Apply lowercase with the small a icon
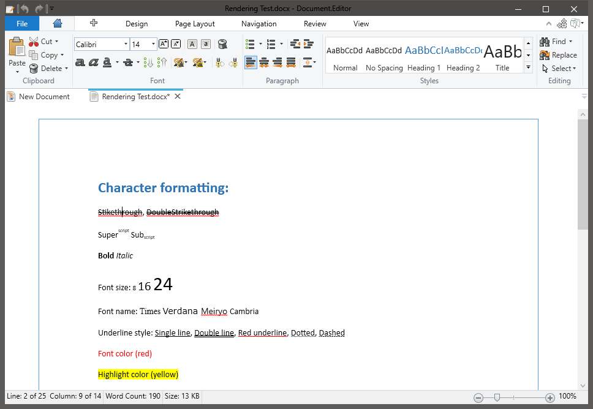Screen dimensions: 593x409 205,44
